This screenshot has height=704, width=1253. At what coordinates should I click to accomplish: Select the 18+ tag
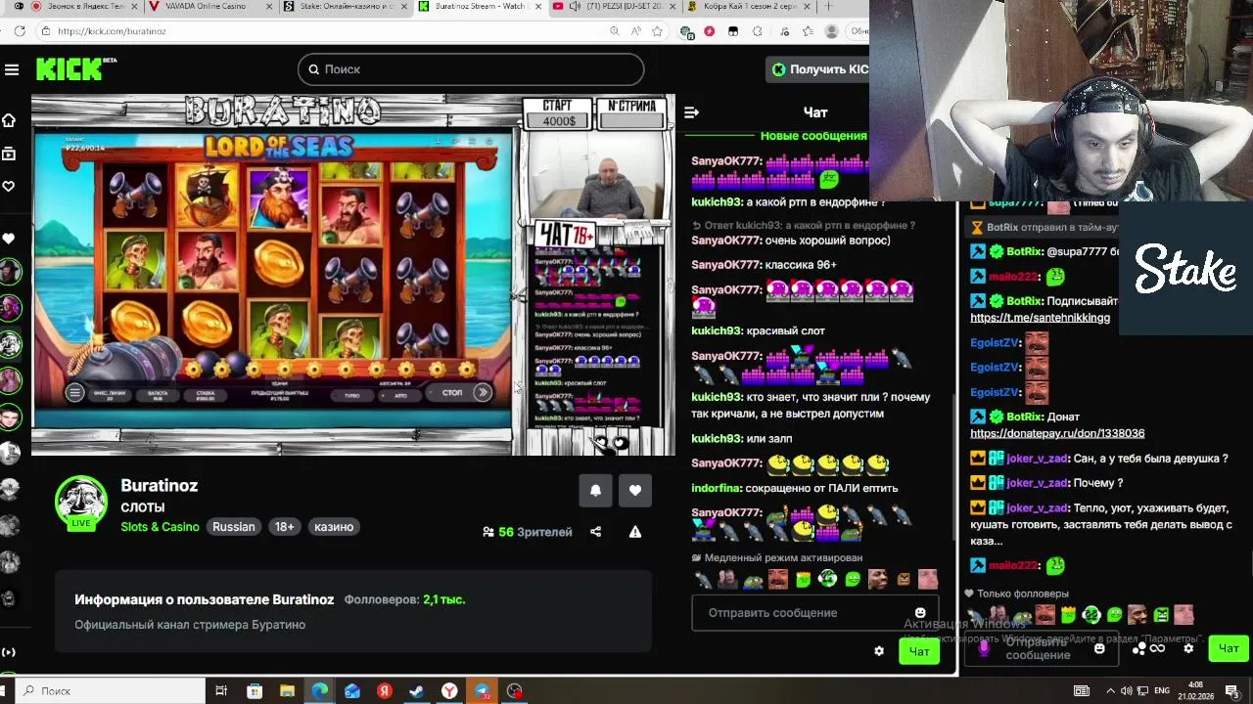click(284, 527)
